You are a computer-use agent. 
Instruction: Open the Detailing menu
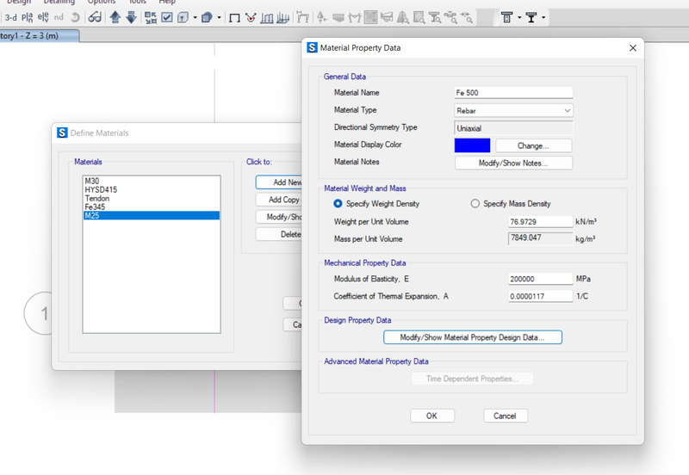coord(59,2)
